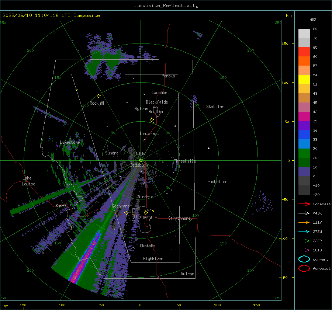Viewport: 332px width, 310px height.
Task: Click the ThreeHills city label
Action: pos(185,161)
